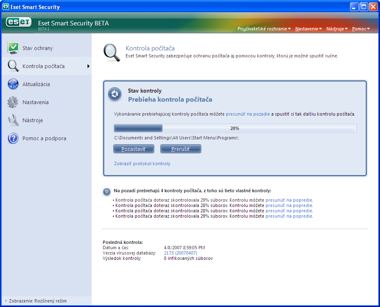This screenshot has height=307, width=380.
Task: Open Používateľské rozhranie dropdown menu
Action: click(264, 29)
